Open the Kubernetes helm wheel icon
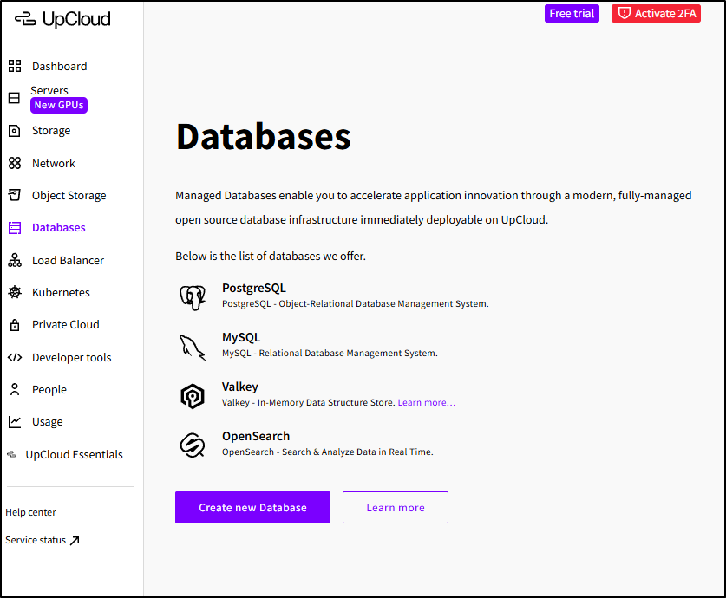 [15, 293]
